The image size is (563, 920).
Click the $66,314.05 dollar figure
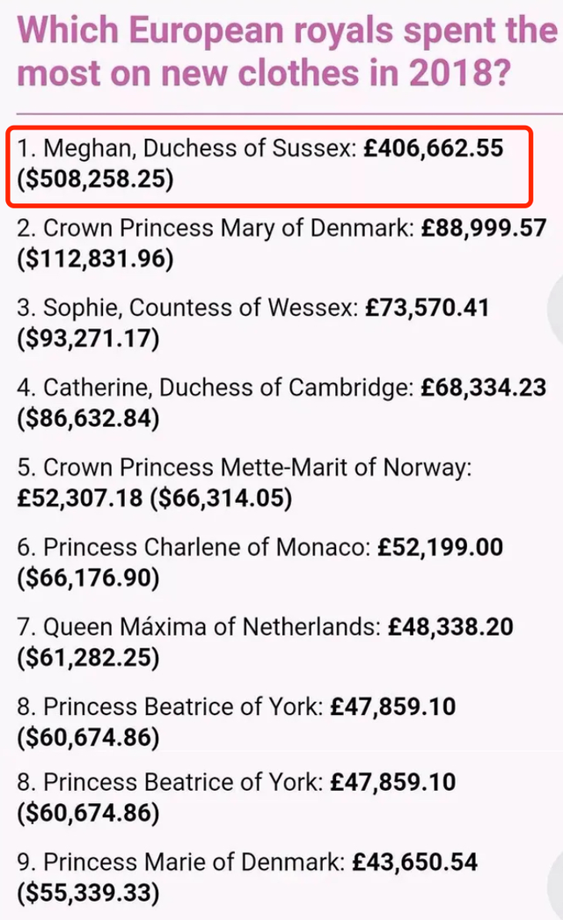coord(221,498)
